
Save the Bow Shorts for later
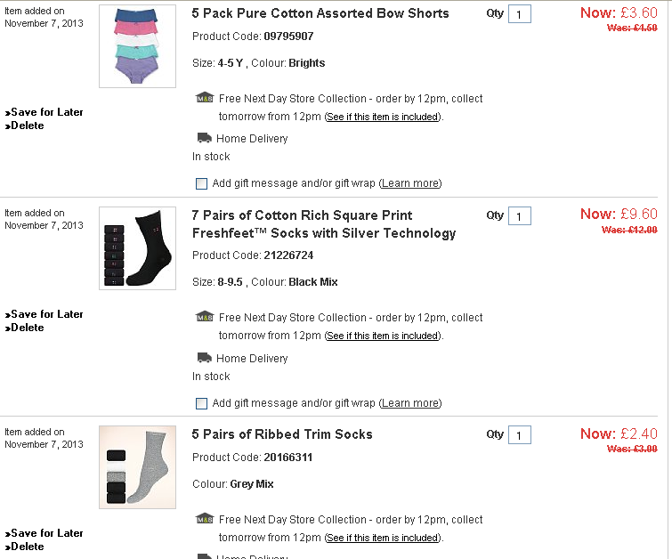coord(46,112)
